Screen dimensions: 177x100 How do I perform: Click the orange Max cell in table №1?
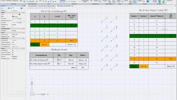[72, 41]
